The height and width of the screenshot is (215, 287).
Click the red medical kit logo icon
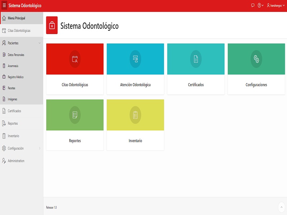coord(52,25)
